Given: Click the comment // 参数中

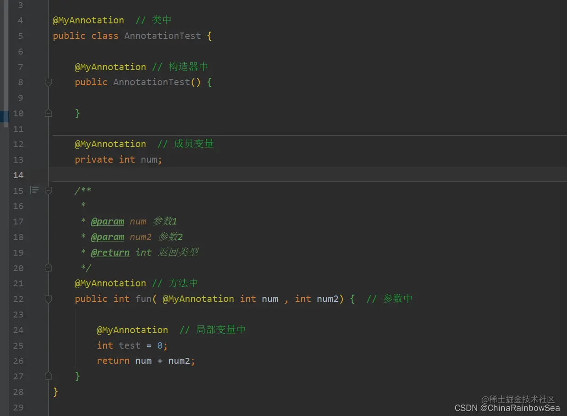Looking at the screenshot, I should tap(390, 299).
